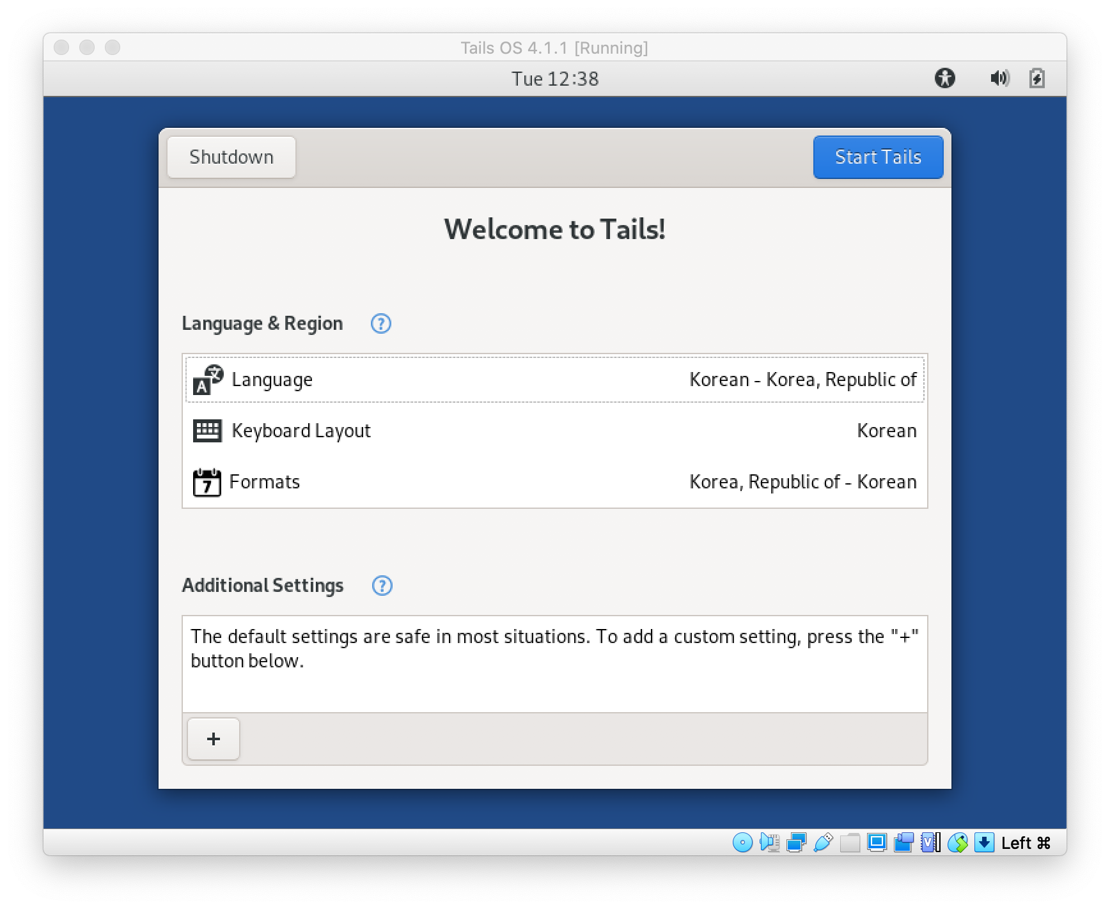Click the Tails OS 4.1.1 [Running] title

(554, 48)
